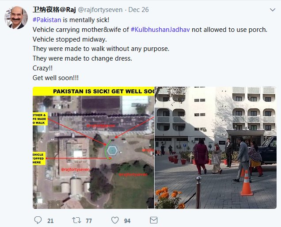Open the #Pakistan hashtag link
The width and height of the screenshot is (281, 227).
pyautogui.click(x=47, y=20)
